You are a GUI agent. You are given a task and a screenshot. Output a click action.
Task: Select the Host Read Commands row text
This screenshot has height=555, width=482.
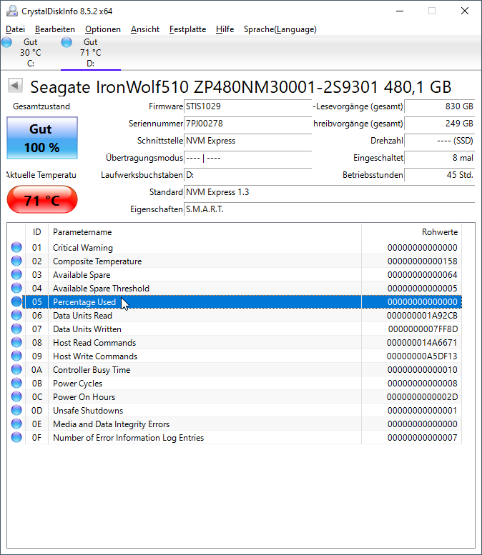94,343
